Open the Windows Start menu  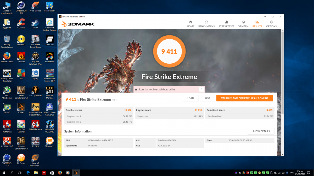[4, 173]
